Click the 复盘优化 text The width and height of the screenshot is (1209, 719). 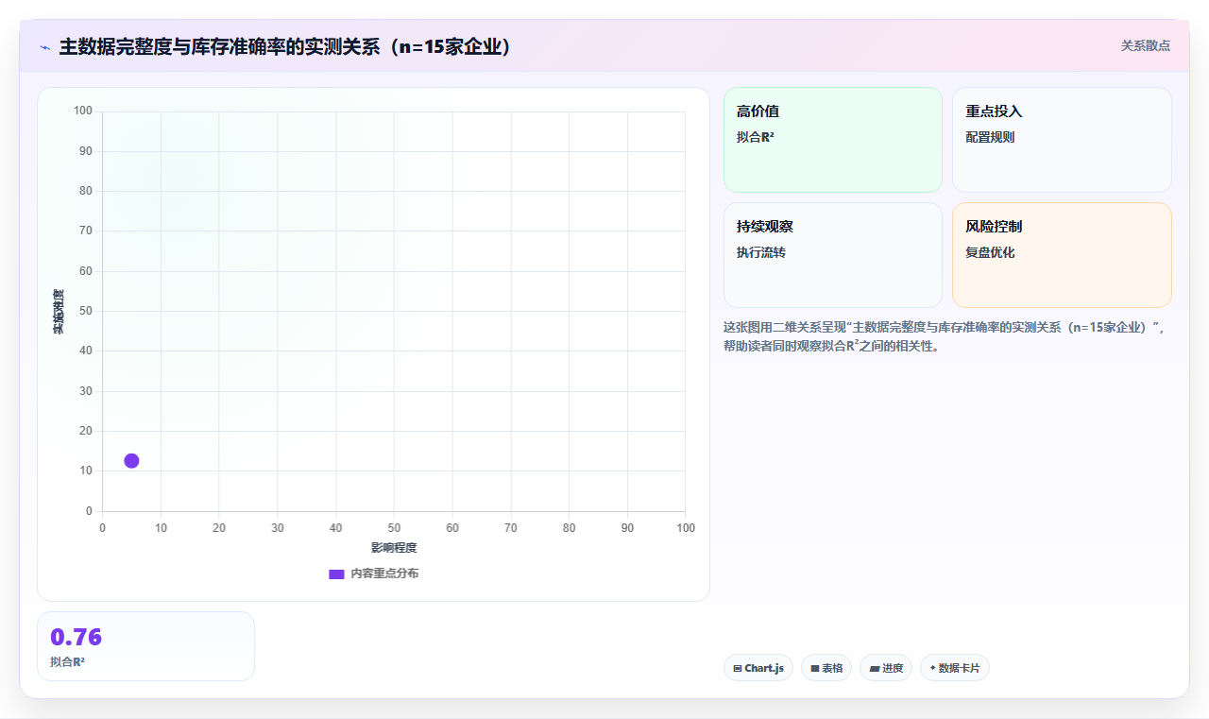pos(990,252)
